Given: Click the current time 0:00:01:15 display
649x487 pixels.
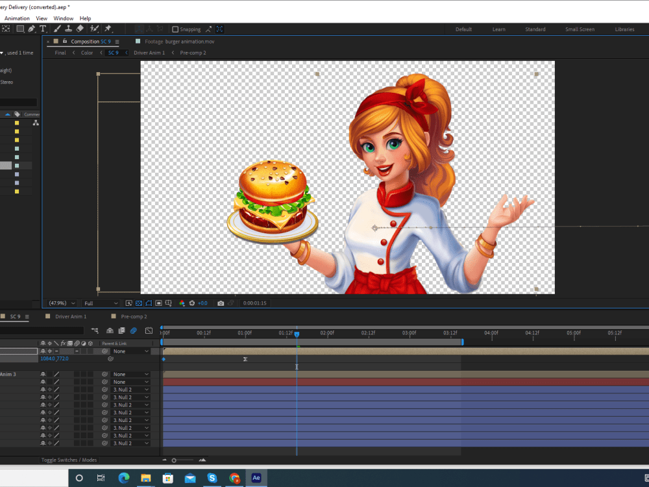Looking at the screenshot, I should click(x=254, y=303).
